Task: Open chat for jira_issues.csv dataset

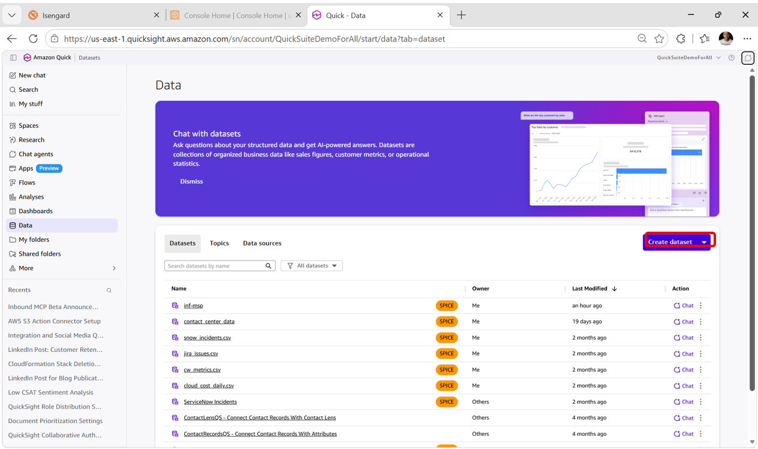Action: pyautogui.click(x=684, y=354)
